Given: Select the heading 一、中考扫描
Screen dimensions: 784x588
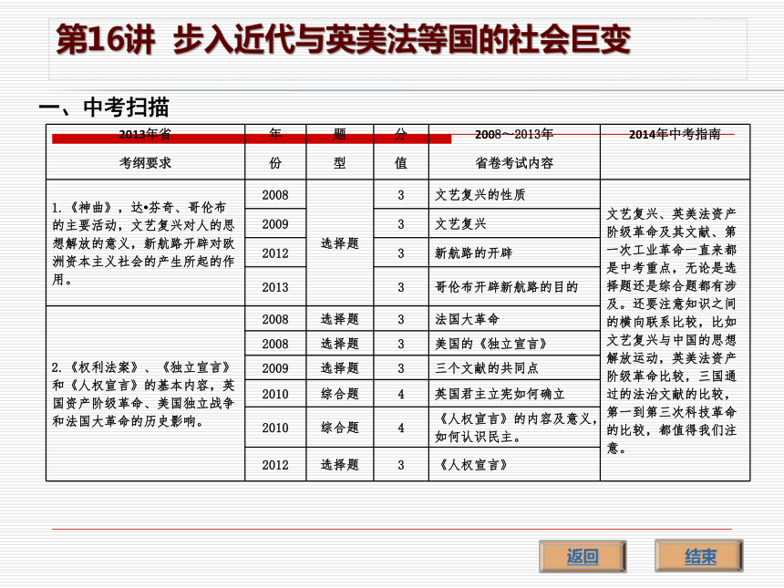Looking at the screenshot, I should [104, 108].
